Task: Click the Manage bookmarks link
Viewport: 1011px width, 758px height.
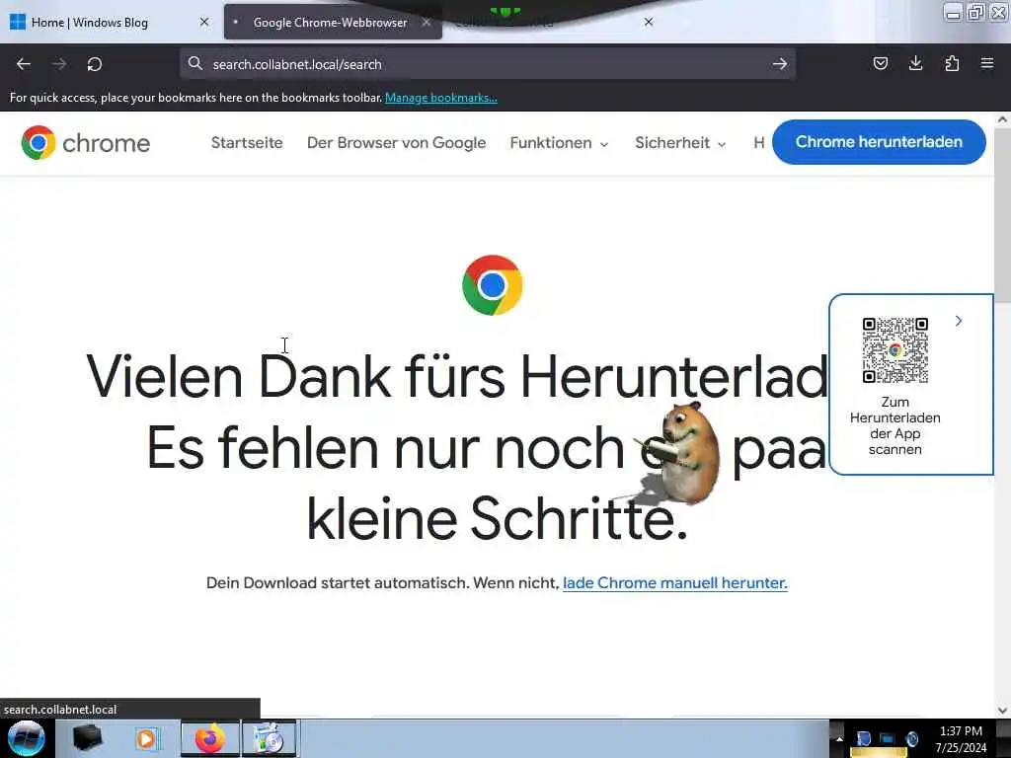Action: click(x=441, y=98)
